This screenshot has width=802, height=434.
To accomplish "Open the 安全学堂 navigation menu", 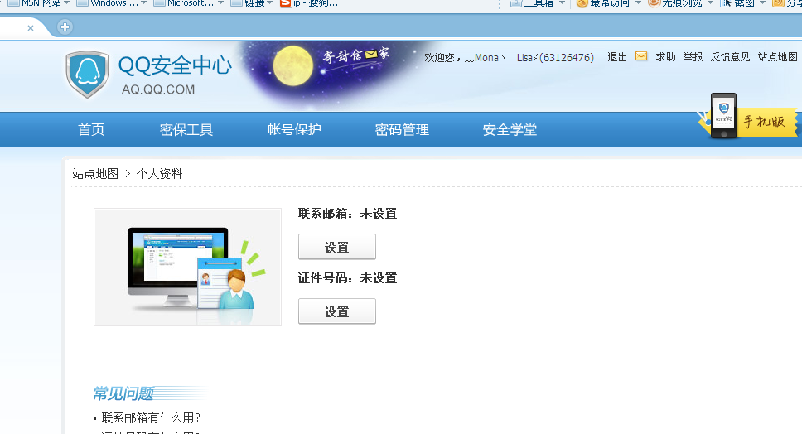I will [x=510, y=129].
